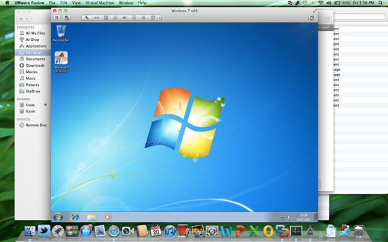Open Activity Monitor from the Dock
Image resolution: width=388 pixels, height=242 pixels.
[x=296, y=232]
